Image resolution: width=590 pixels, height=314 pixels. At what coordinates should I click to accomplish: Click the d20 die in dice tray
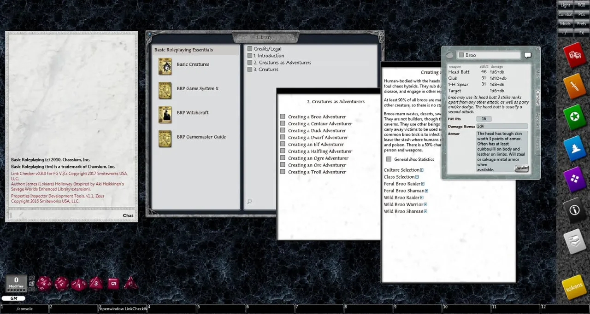[x=45, y=283]
